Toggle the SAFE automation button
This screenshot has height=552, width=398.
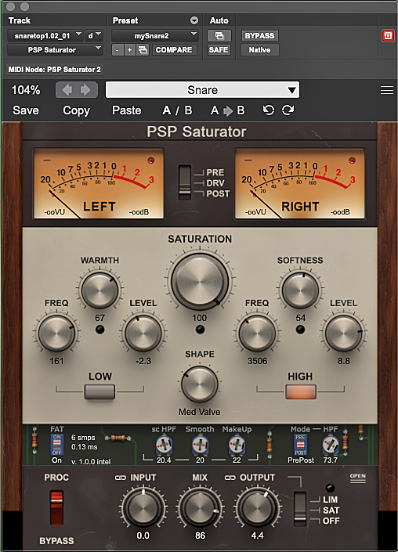pos(219,50)
